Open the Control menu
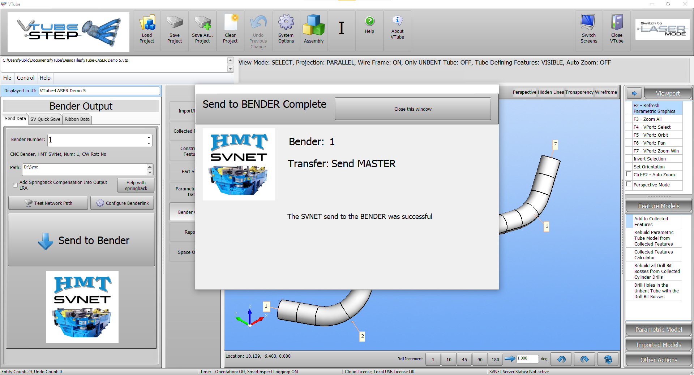The height and width of the screenshot is (375, 694). pyautogui.click(x=26, y=78)
